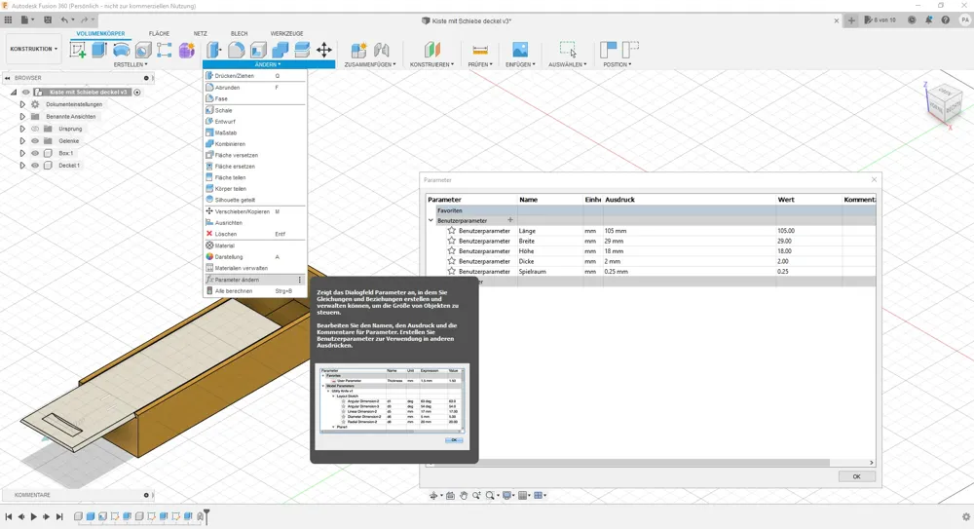Favorite the Dicke parameter star

452,261
